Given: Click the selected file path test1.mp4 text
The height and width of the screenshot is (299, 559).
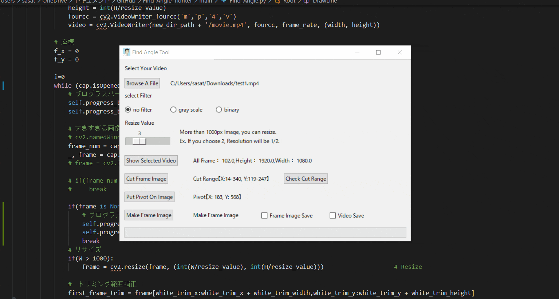Looking at the screenshot, I should click(214, 83).
